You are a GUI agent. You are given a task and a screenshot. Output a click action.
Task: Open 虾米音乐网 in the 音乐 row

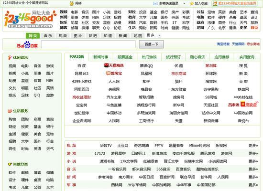(x=142, y=169)
